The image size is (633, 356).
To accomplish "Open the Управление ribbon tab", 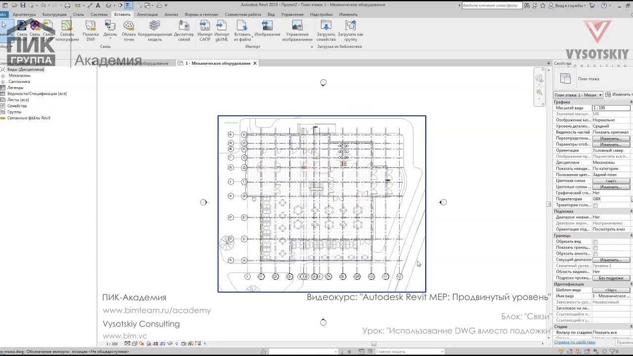I will pyautogui.click(x=292, y=14).
